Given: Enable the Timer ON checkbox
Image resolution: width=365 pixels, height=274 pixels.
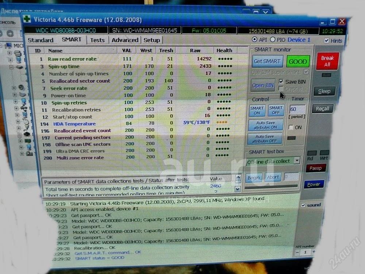Looking at the screenshot, I should coord(291,127).
